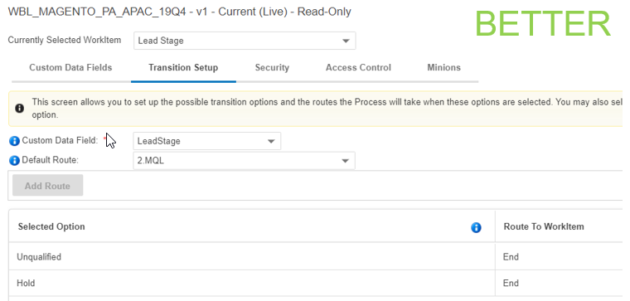Screen dimensions: 630x301
Task: Click the Add Route button
Action: coord(48,186)
